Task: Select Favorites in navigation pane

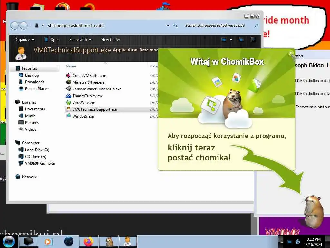Action: (x=29, y=68)
